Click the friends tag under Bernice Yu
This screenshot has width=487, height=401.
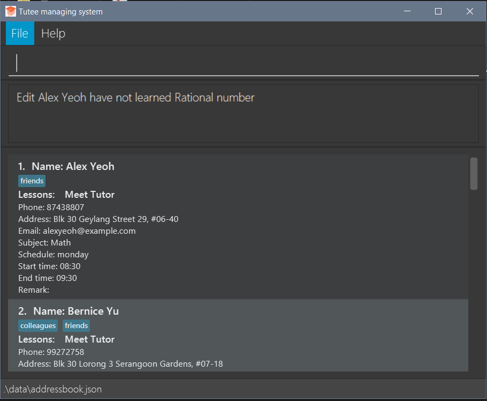point(77,326)
